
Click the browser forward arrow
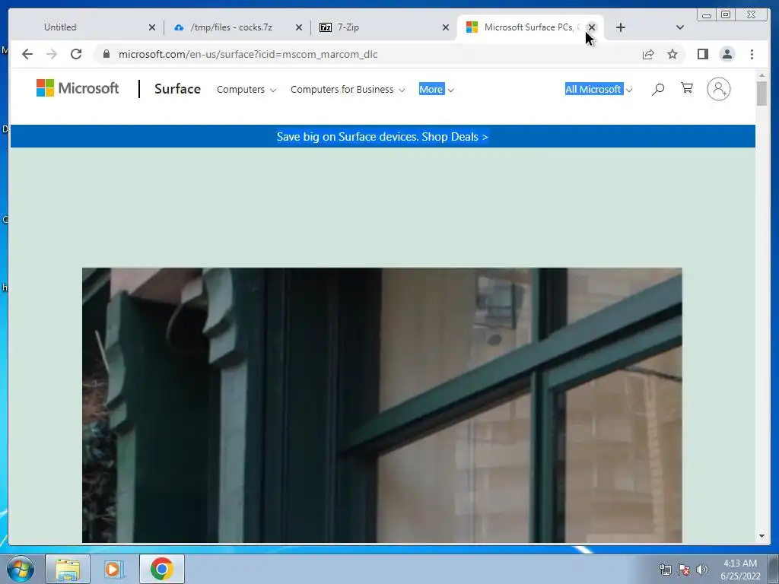52,54
